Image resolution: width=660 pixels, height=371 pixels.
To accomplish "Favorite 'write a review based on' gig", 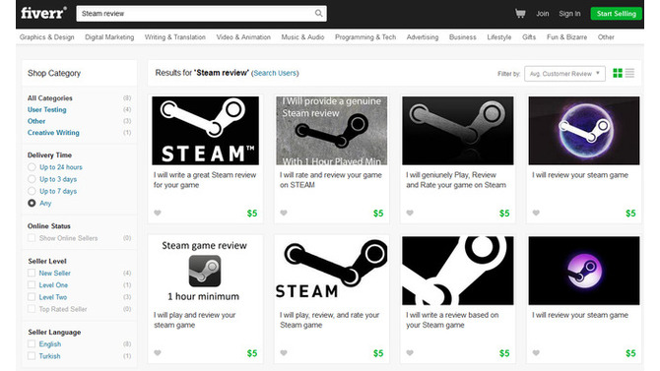I will [x=410, y=353].
